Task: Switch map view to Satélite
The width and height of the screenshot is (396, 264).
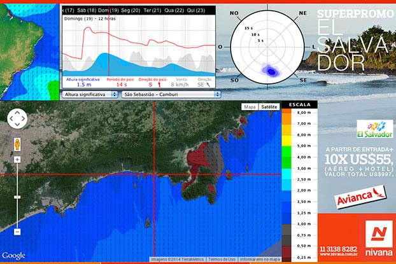Action: click(269, 107)
